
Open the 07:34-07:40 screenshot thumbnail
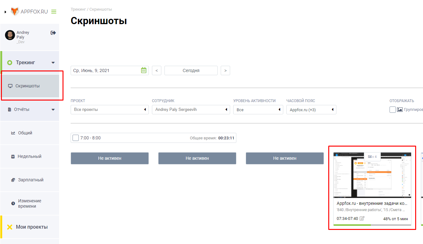[372, 175]
